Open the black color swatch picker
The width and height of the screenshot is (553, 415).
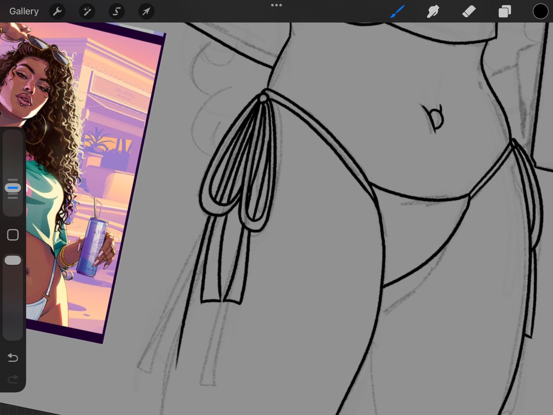(x=541, y=12)
